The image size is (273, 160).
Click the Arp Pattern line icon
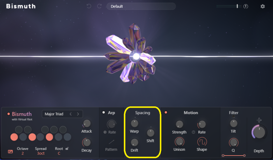[x=112, y=142]
